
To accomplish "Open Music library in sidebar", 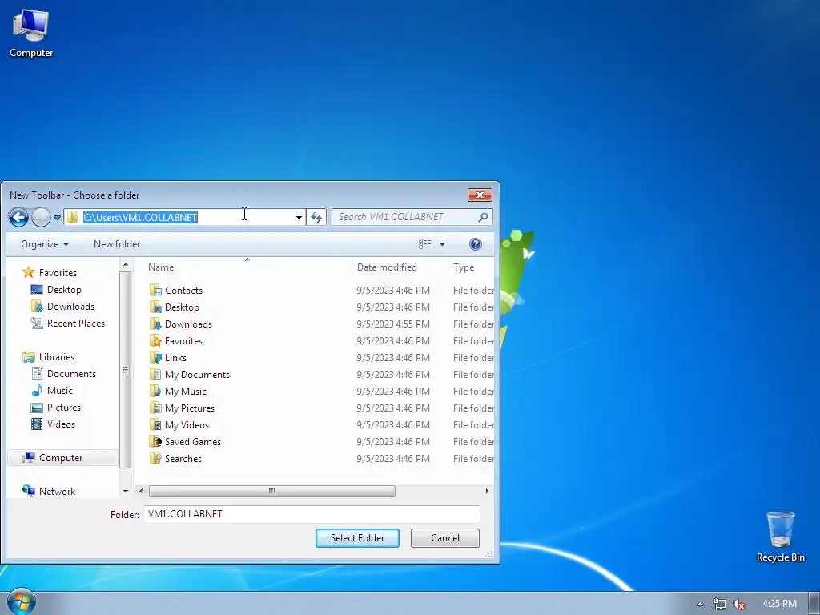I will pyautogui.click(x=52, y=391).
